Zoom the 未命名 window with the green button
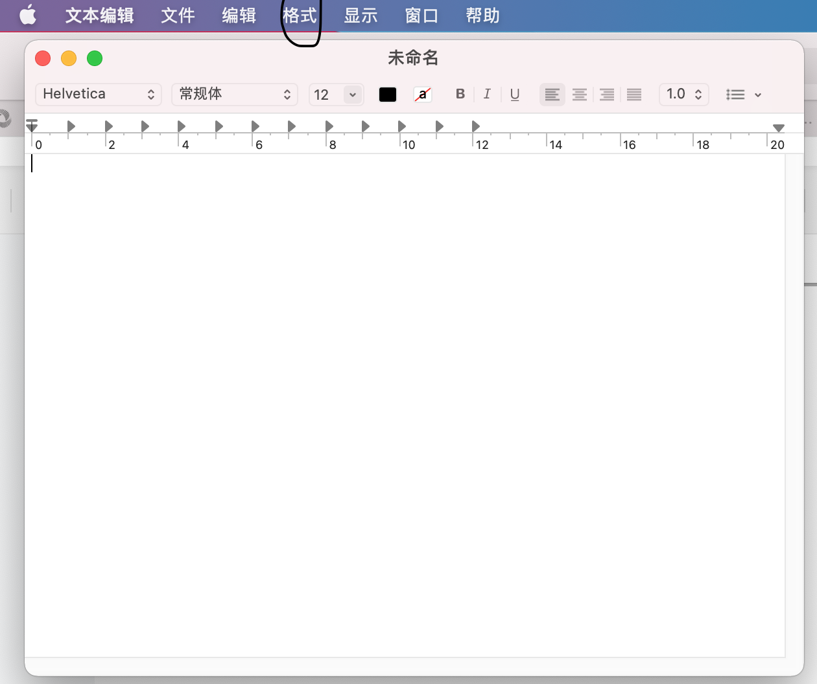817x684 pixels. click(95, 58)
